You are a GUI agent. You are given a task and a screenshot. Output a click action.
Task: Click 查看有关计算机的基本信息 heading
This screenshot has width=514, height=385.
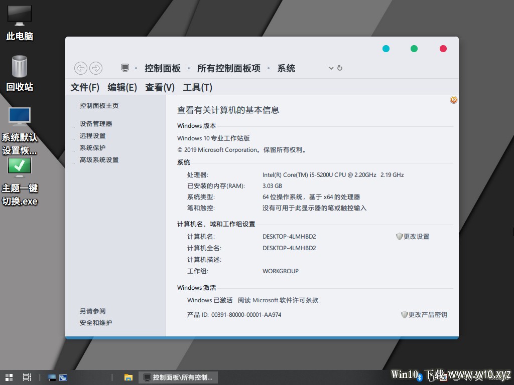coord(228,110)
